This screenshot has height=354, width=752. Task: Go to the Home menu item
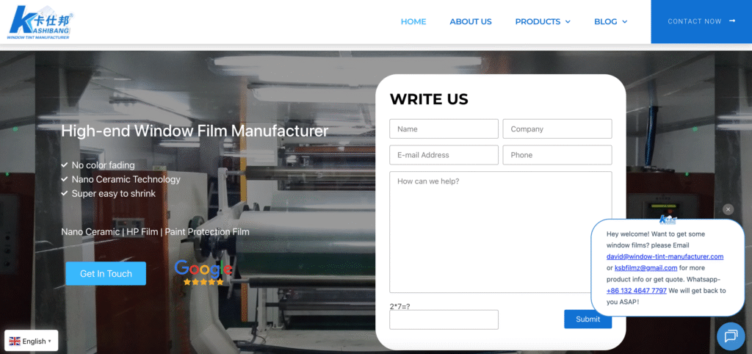(413, 22)
